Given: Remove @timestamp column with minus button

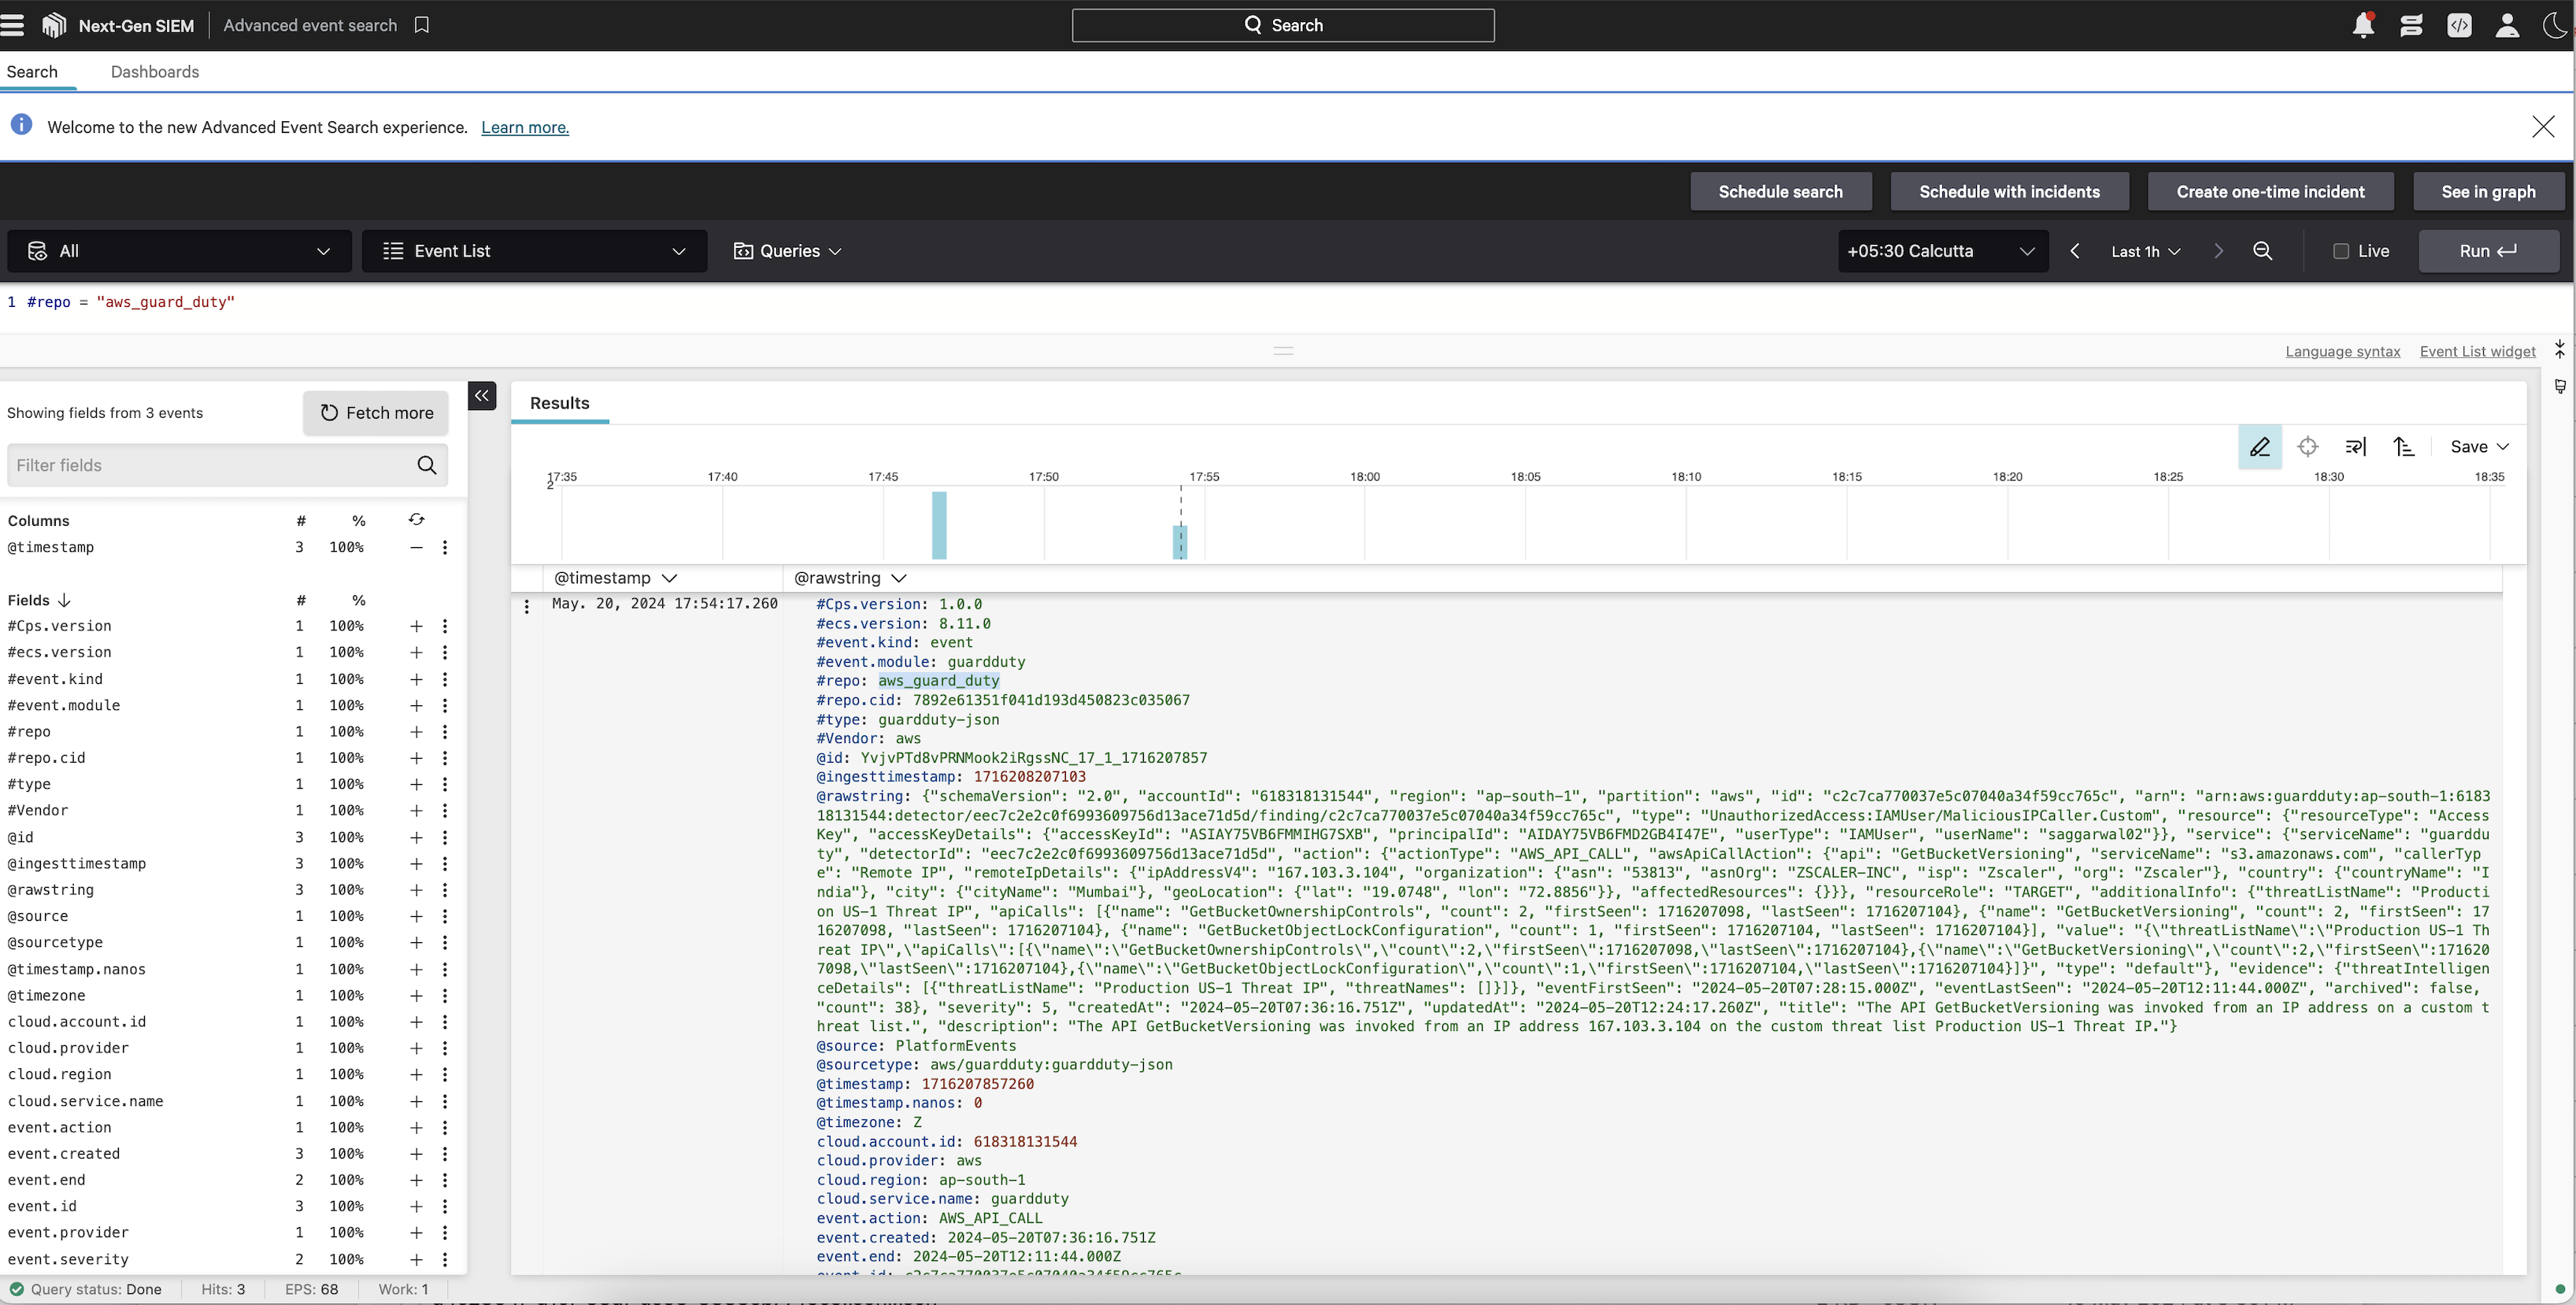Looking at the screenshot, I should click(x=416, y=547).
